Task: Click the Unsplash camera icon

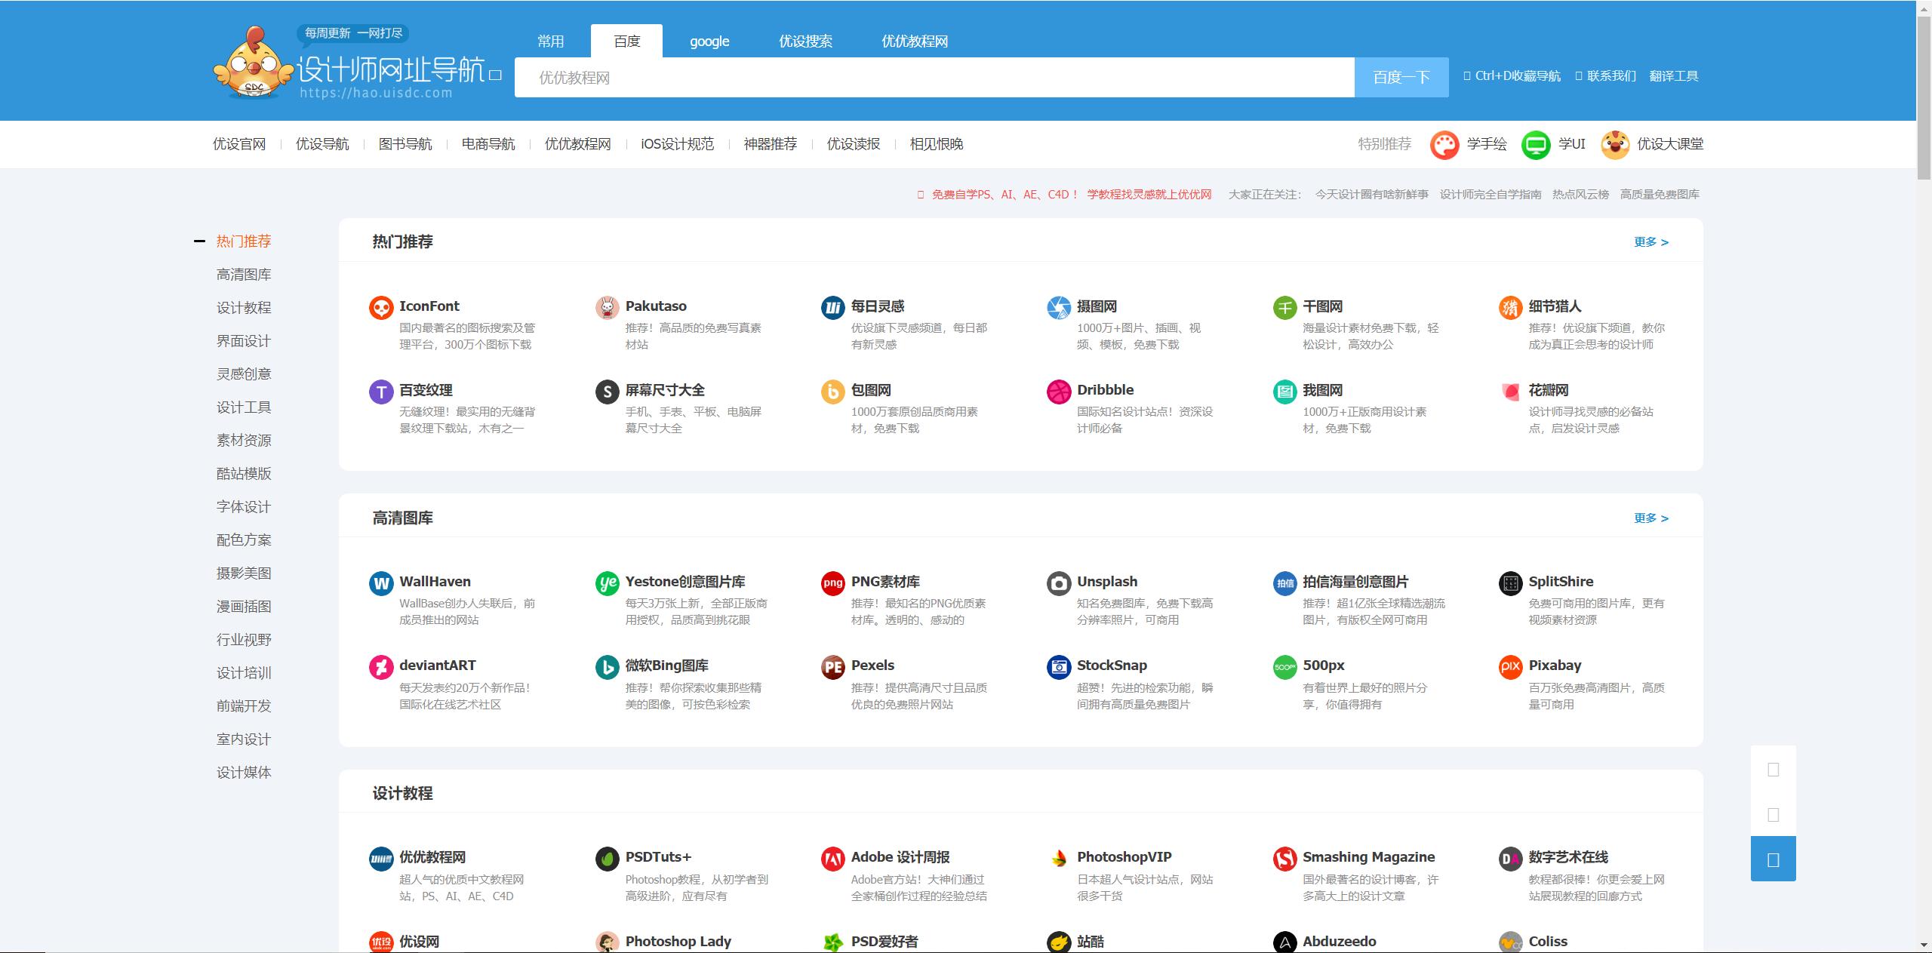Action: [1059, 583]
